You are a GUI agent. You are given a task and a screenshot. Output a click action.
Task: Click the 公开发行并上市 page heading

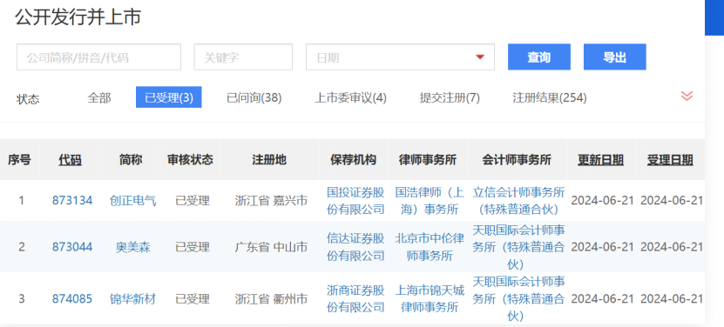click(x=78, y=17)
